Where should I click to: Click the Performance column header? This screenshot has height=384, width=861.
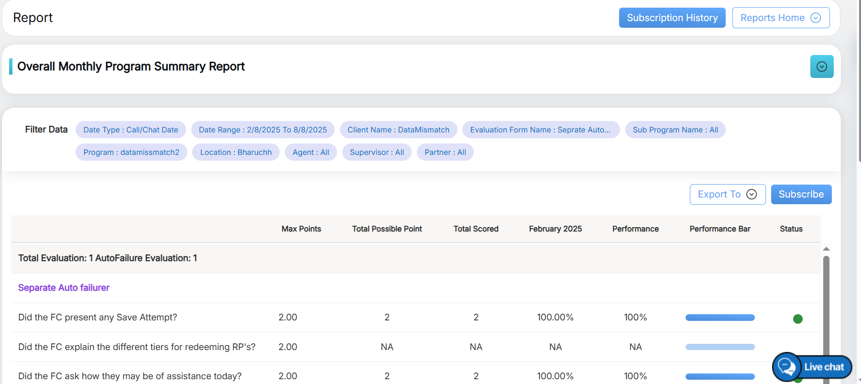(x=635, y=229)
